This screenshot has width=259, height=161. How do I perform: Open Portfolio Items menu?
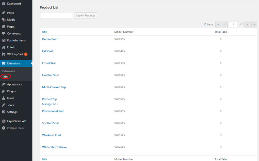pos(16,40)
